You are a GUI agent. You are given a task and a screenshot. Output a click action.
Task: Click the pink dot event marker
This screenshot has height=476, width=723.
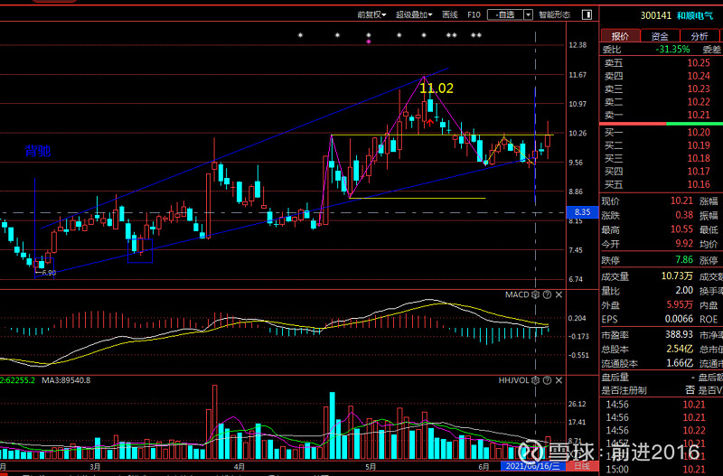click(x=369, y=42)
